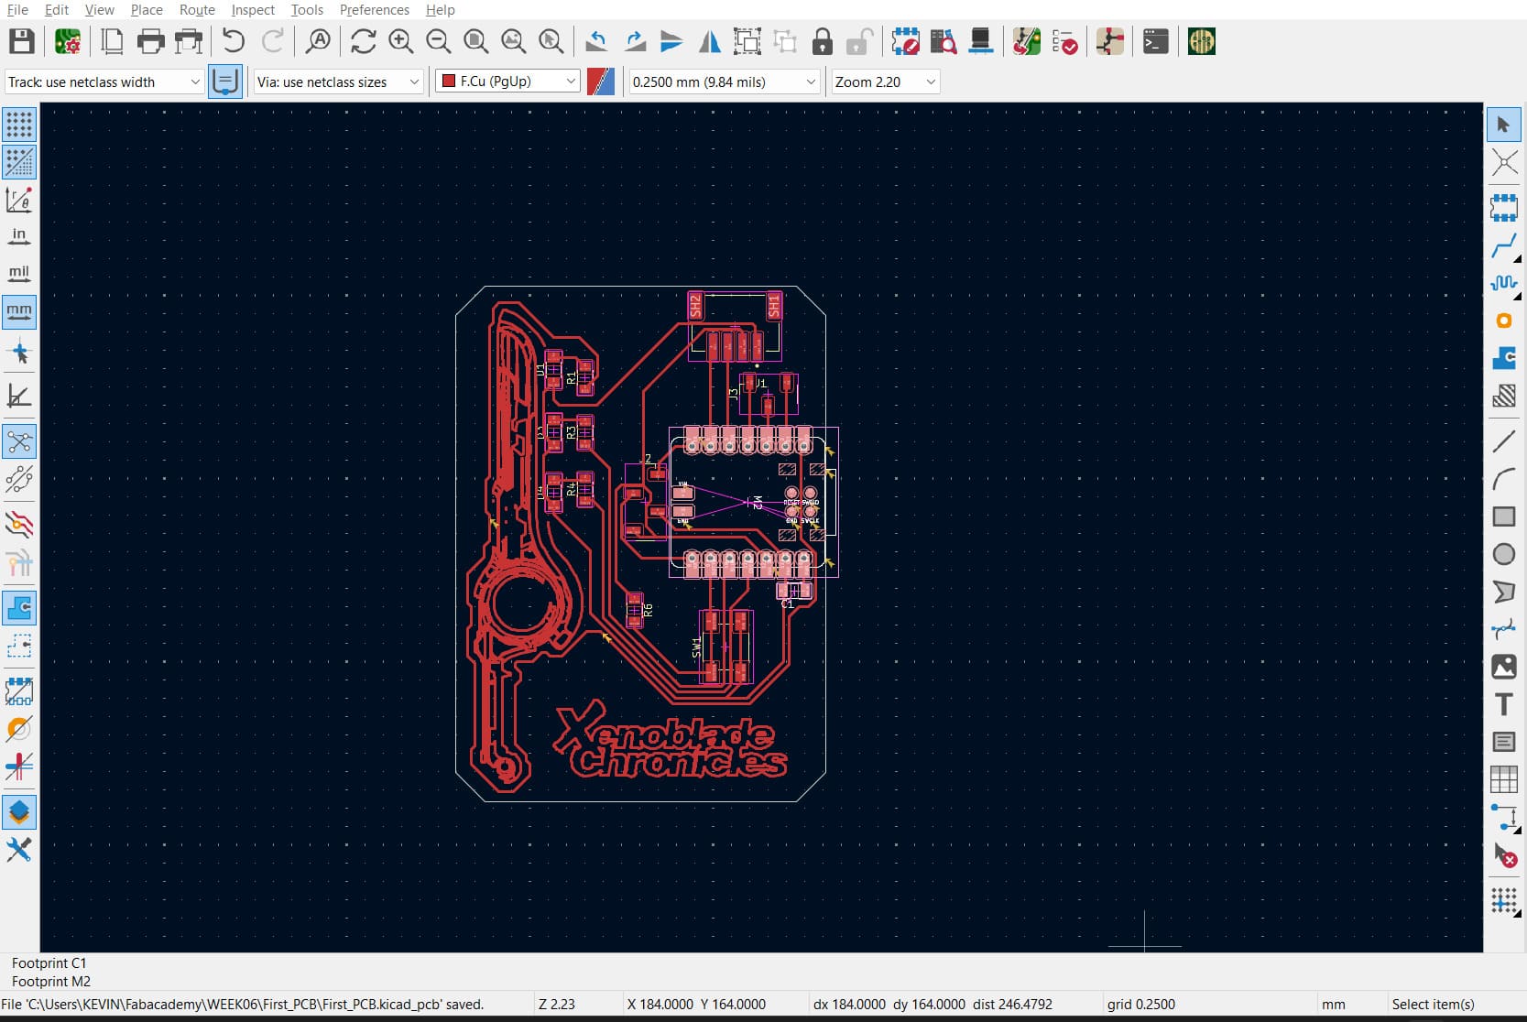Image resolution: width=1527 pixels, height=1022 pixels.
Task: Open the F.Cu layer selector dropdown
Action: 507,82
